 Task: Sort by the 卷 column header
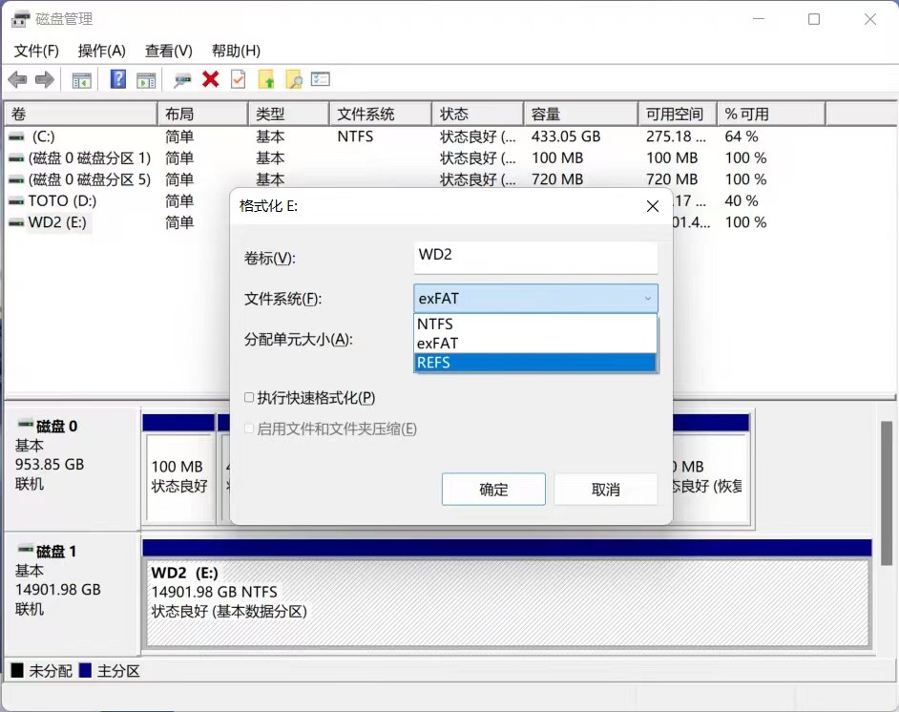click(81, 115)
